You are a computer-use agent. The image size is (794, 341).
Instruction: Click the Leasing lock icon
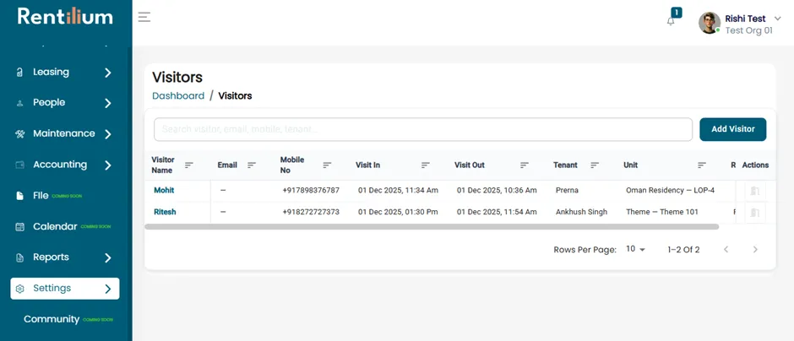[x=19, y=73]
